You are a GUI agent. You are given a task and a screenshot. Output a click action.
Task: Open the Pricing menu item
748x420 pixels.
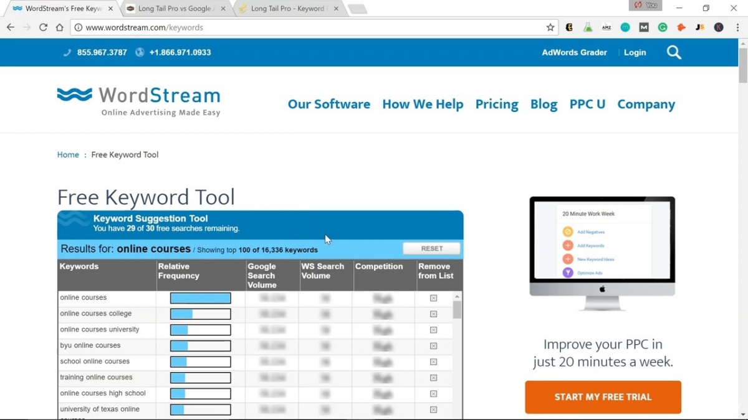pyautogui.click(x=496, y=104)
